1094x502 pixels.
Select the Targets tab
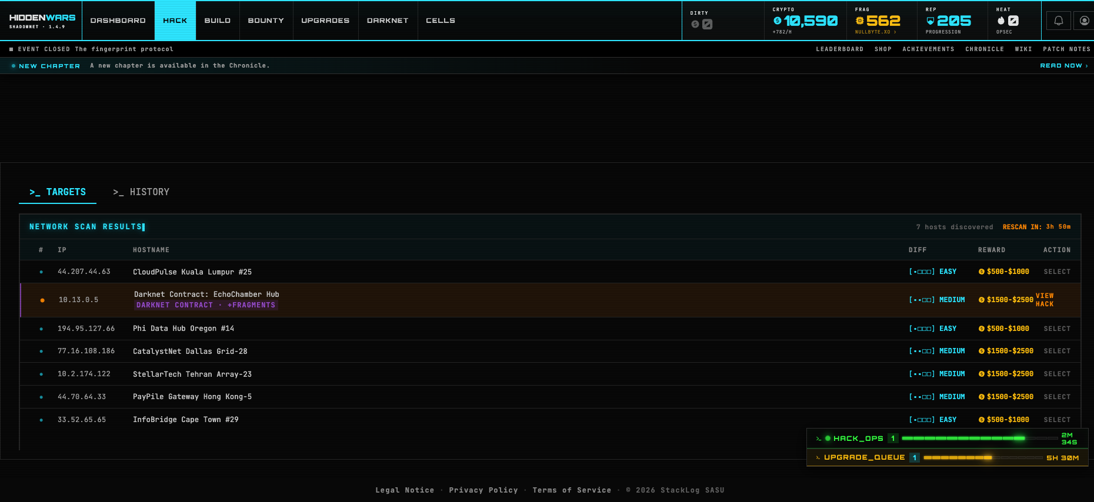[58, 192]
